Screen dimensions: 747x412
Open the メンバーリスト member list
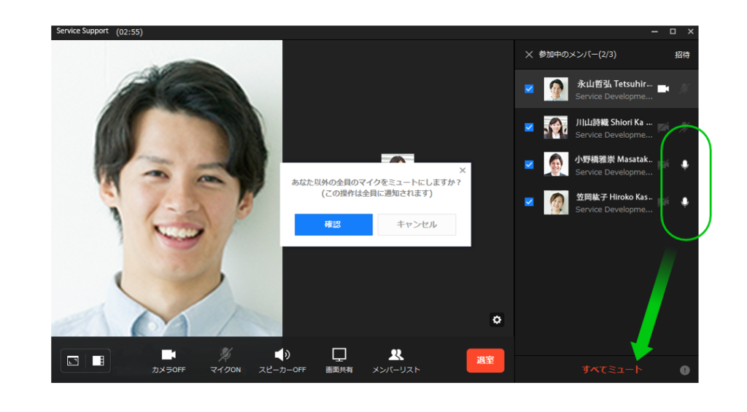(x=396, y=355)
